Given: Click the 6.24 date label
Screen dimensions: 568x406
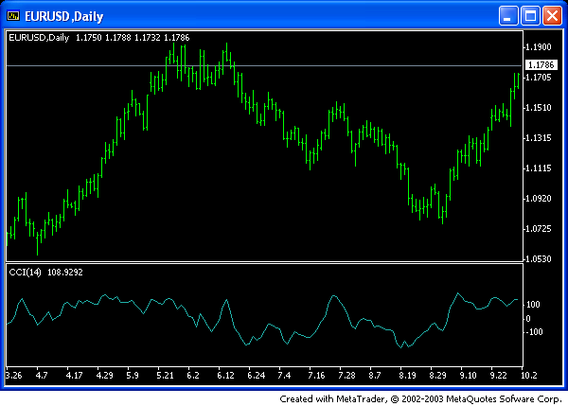Looking at the screenshot, I should click(x=257, y=375).
